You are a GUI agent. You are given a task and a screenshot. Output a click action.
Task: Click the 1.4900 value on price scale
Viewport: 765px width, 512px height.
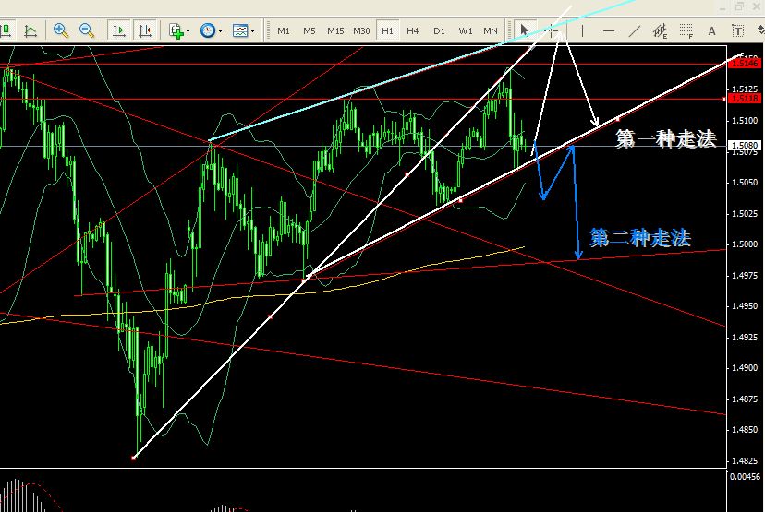[745, 368]
